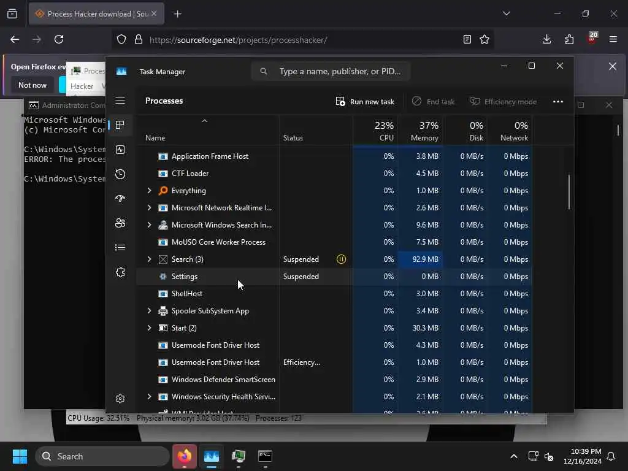Expand the Everything process group
Image resolution: width=628 pixels, height=471 pixels.
(x=150, y=191)
